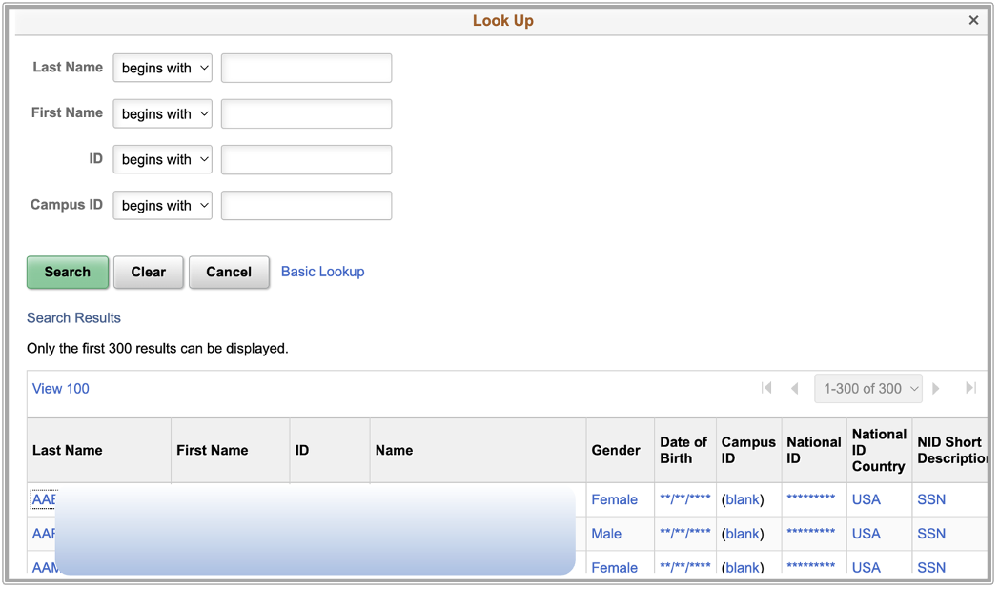
Task: Sort by the Last Name column header
Action: pyautogui.click(x=68, y=451)
